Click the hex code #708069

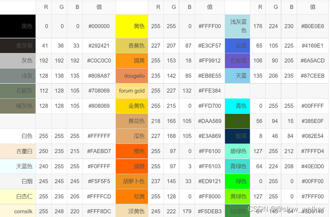(99, 91)
